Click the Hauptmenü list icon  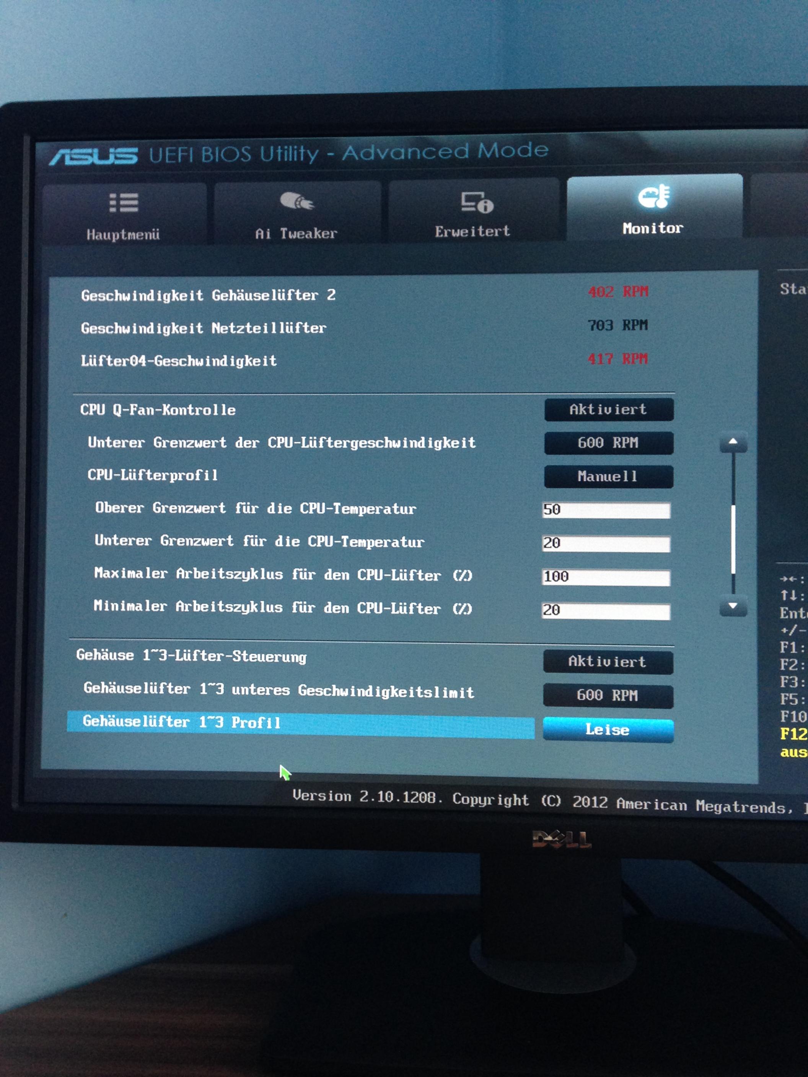pos(124,203)
